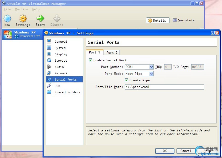This screenshot has width=222, height=158.
Task: Click the New virtual machine icon
Action: click(x=7, y=19)
